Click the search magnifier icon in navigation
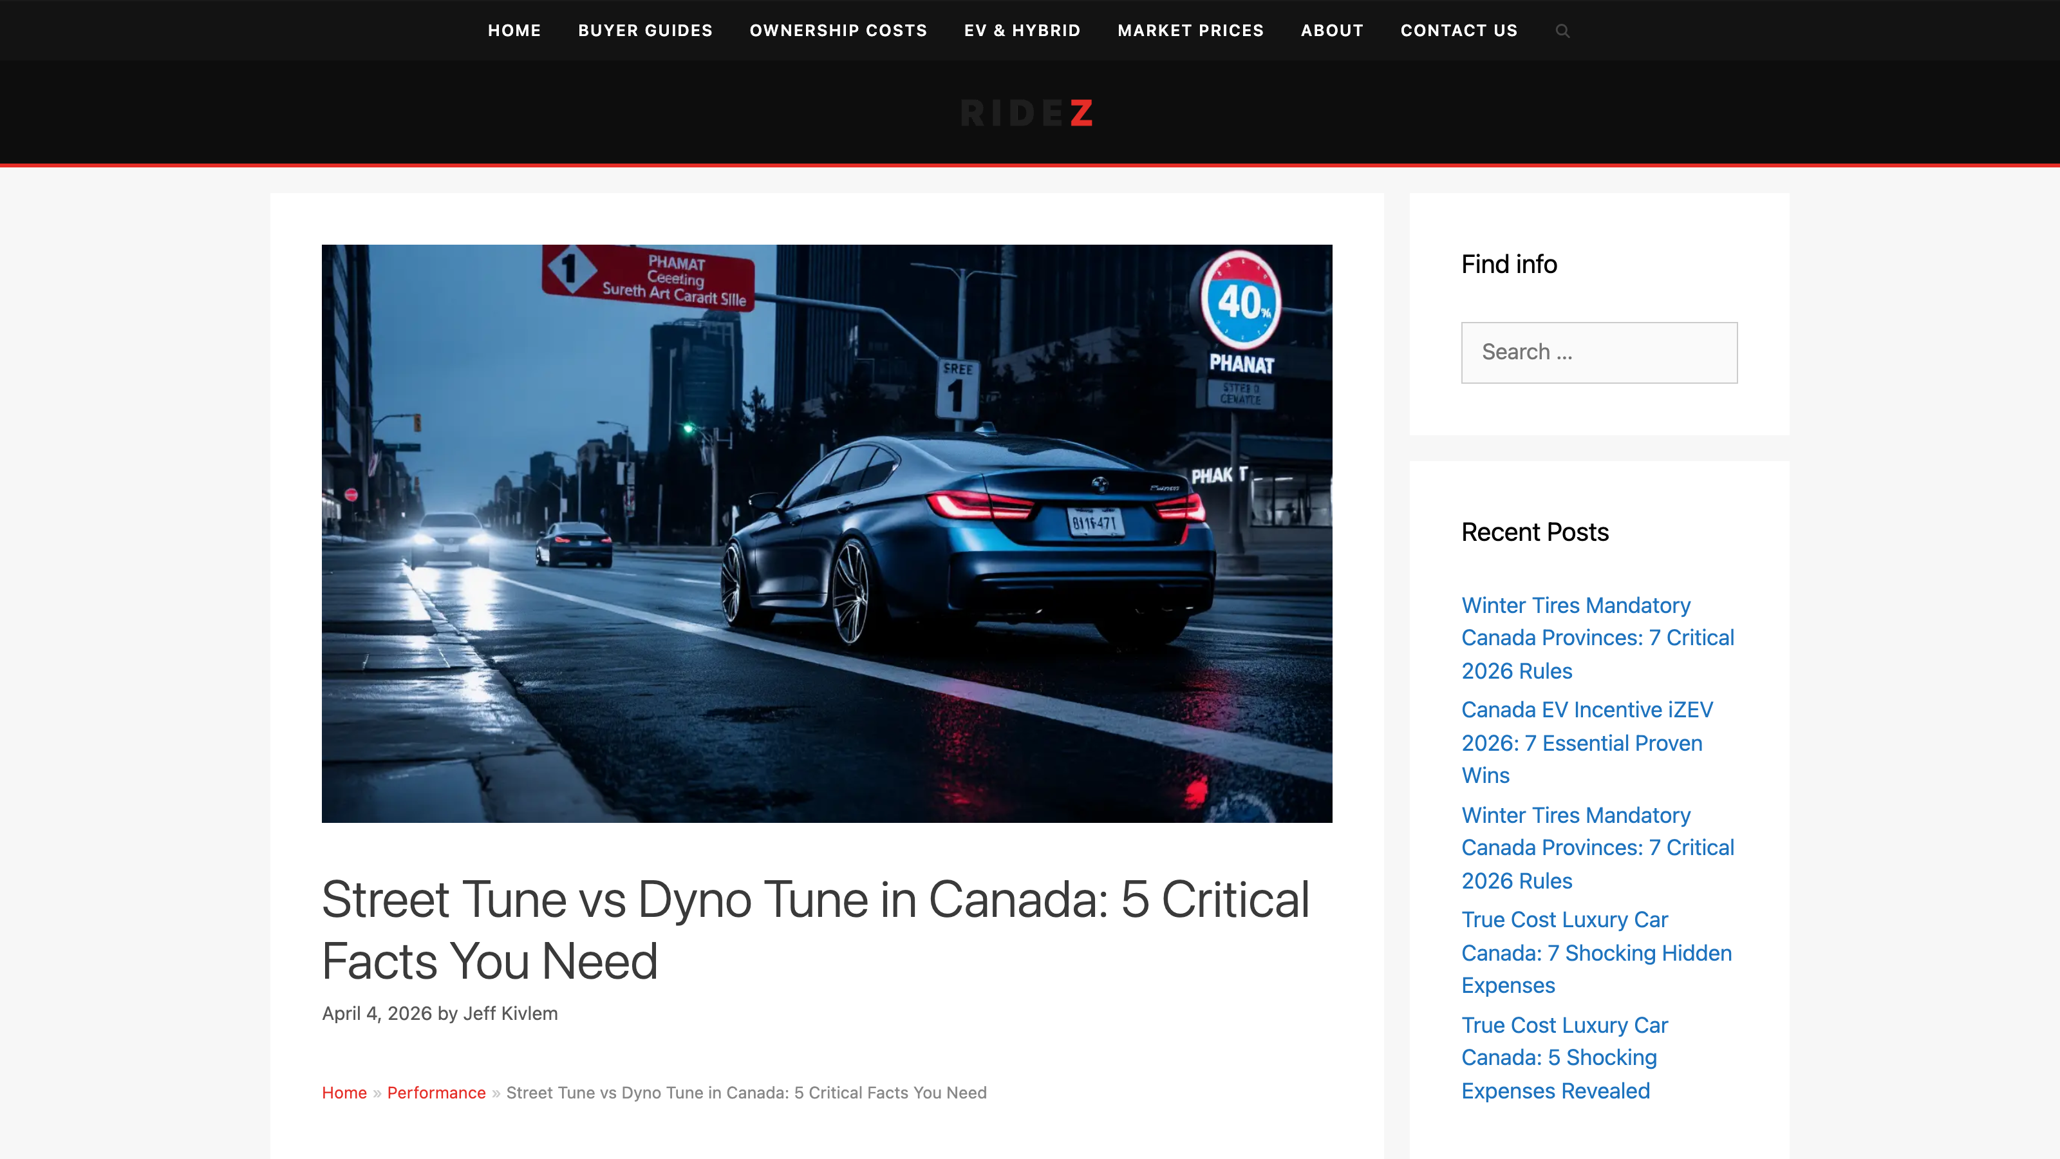Image resolution: width=2060 pixels, height=1159 pixels. coord(1562,31)
